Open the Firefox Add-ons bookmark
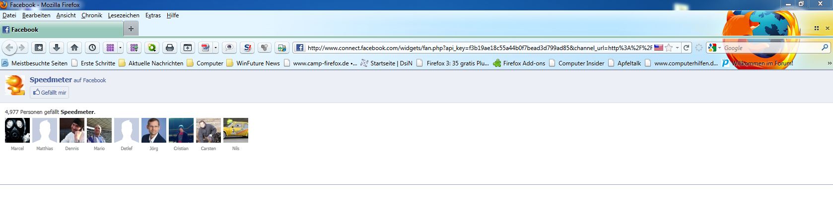833x216 pixels. [519, 63]
